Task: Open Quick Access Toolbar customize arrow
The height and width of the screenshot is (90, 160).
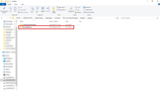Action: (10, 1)
